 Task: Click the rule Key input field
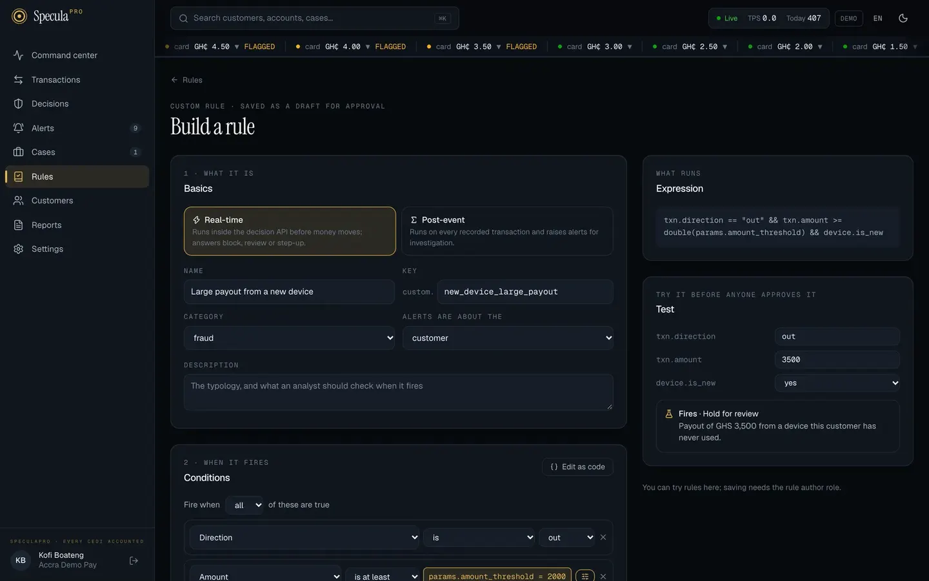(x=525, y=292)
